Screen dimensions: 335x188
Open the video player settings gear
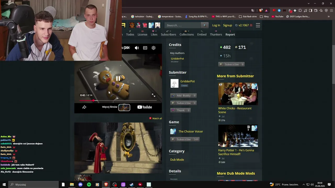point(154,48)
